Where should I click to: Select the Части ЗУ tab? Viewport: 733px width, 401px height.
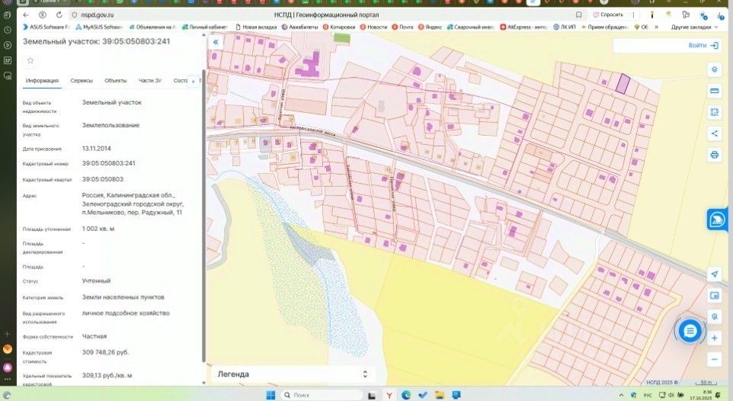(150, 80)
